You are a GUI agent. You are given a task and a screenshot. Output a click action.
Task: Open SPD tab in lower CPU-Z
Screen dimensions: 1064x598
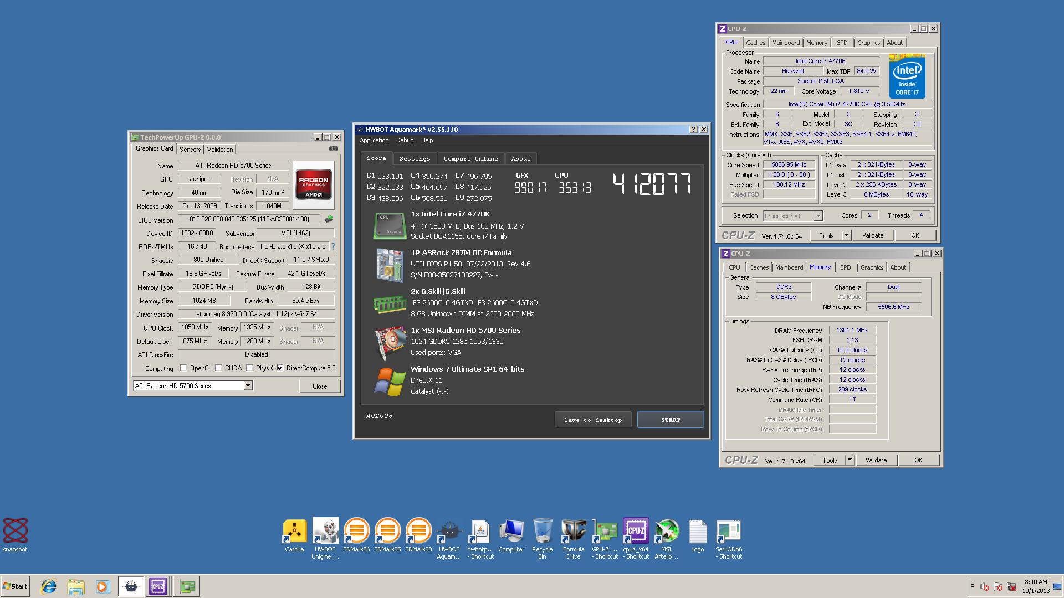tap(845, 267)
